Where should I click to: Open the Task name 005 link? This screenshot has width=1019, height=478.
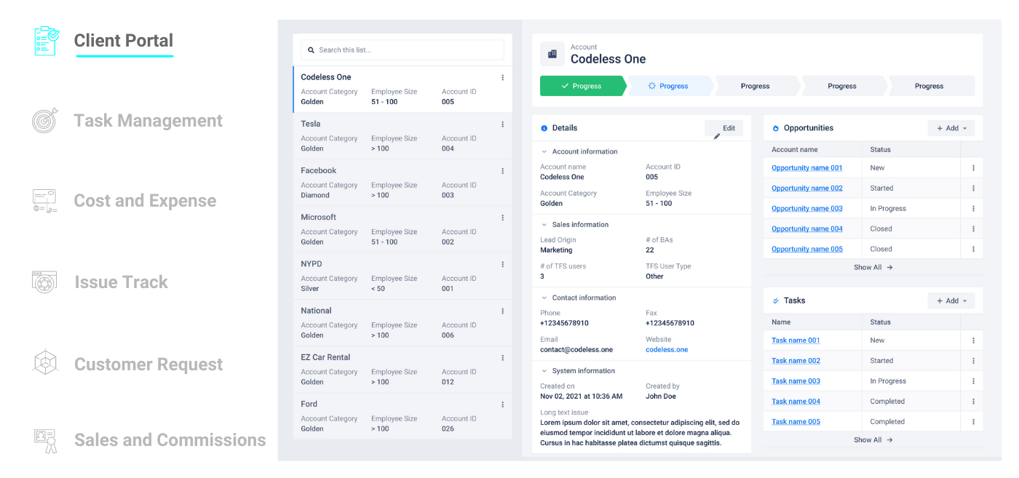[x=796, y=422]
